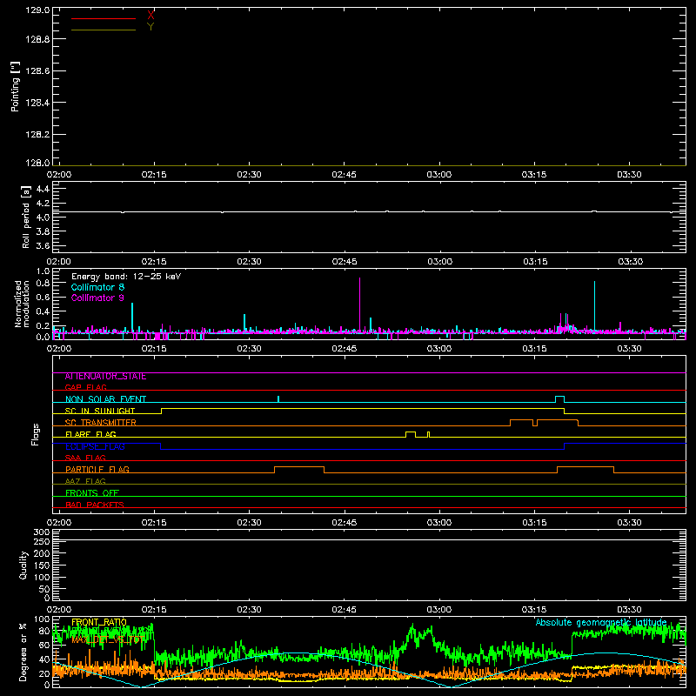Click the Degrees or % axis title
This screenshot has height=696, width=696.
(x=23, y=652)
